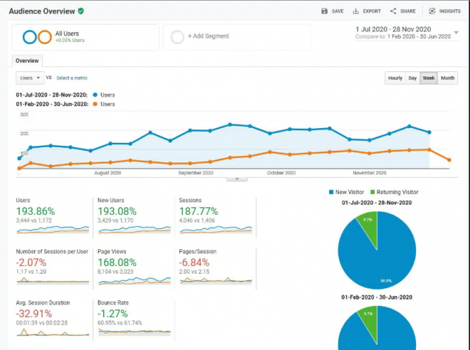The image size is (470, 350).
Task: Click the 00:01:39 vs 00:02:28 duration comparison
Action: (41, 323)
